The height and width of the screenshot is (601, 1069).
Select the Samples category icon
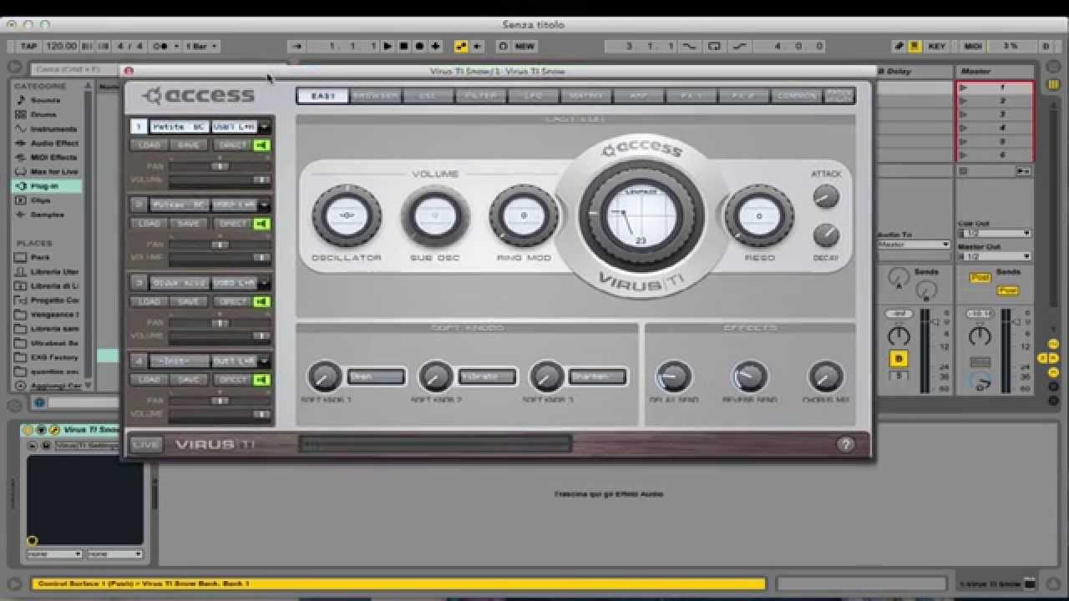(21, 215)
